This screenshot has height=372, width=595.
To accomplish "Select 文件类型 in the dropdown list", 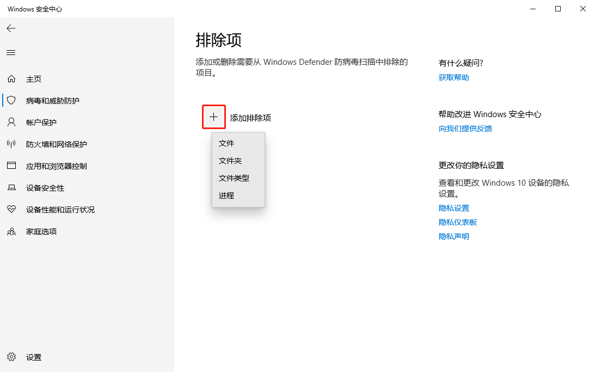I will tap(233, 178).
